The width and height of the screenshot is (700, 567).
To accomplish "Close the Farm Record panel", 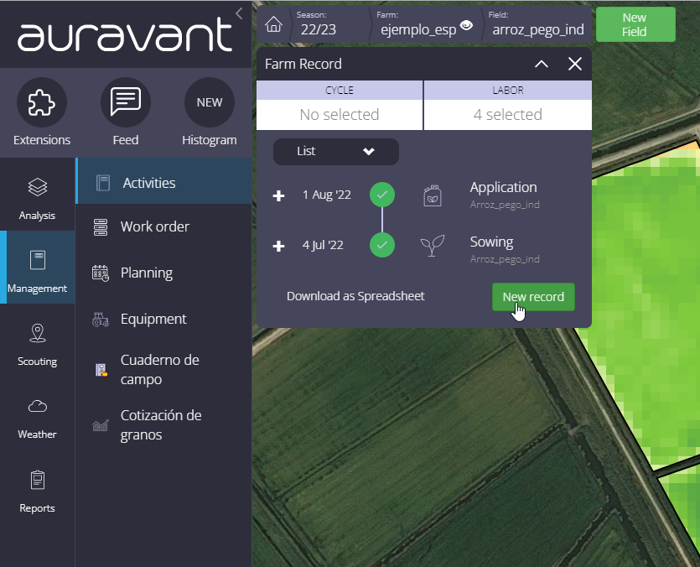I will click(x=575, y=64).
